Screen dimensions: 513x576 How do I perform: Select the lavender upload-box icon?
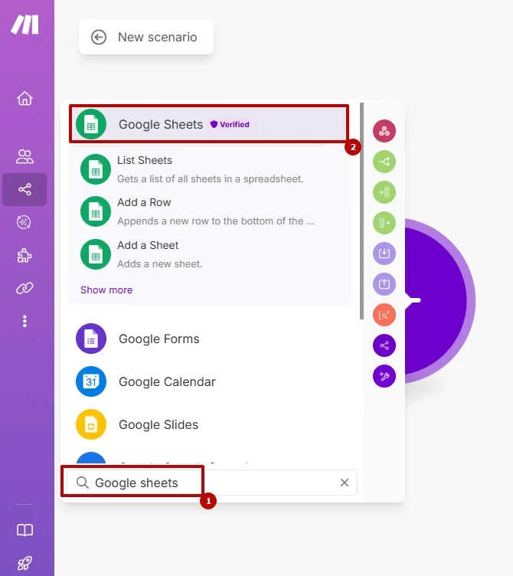point(384,284)
